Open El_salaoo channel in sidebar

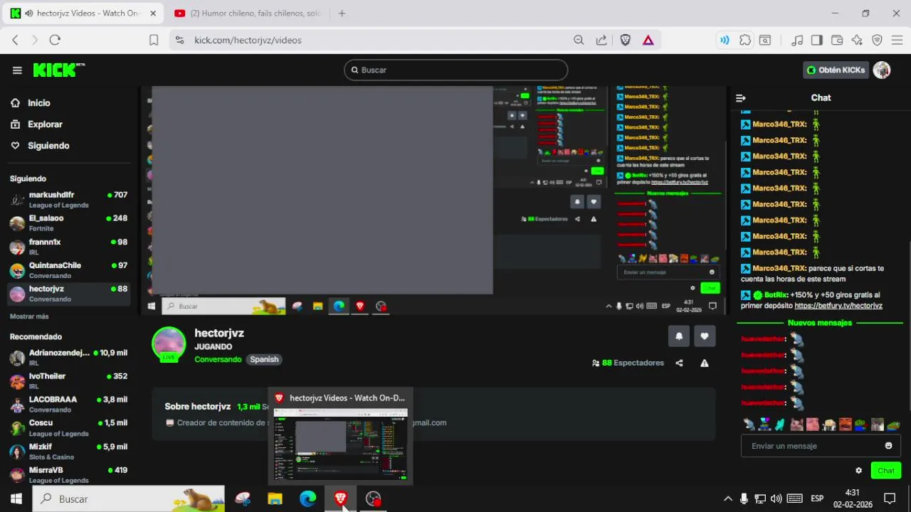(69, 223)
